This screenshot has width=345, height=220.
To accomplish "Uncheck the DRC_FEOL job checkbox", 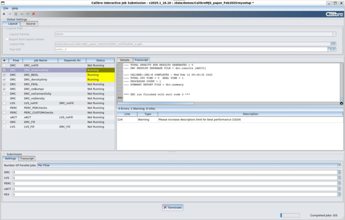I will pos(4,84).
